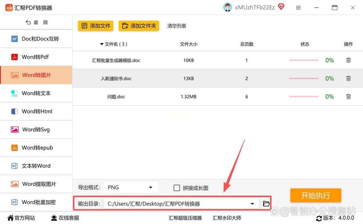363x224 pixels.
Task: Click 清空列表 to clear the list
Action: pos(176,26)
